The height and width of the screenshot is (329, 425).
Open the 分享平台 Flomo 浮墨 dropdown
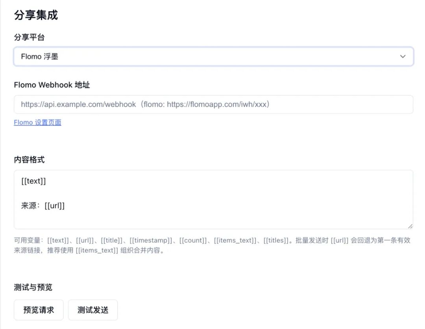[213, 56]
